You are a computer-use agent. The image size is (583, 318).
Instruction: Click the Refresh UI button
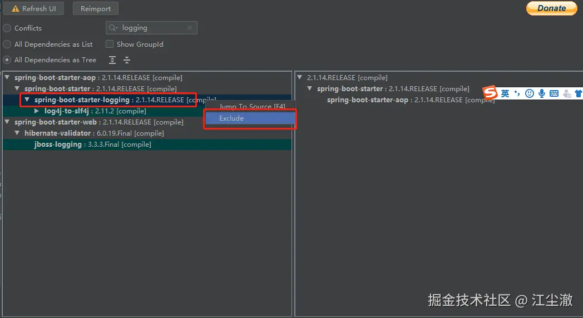point(33,8)
